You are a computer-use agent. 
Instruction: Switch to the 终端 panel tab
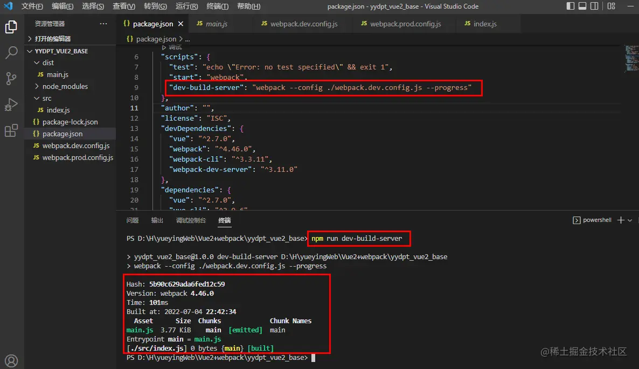[225, 220]
